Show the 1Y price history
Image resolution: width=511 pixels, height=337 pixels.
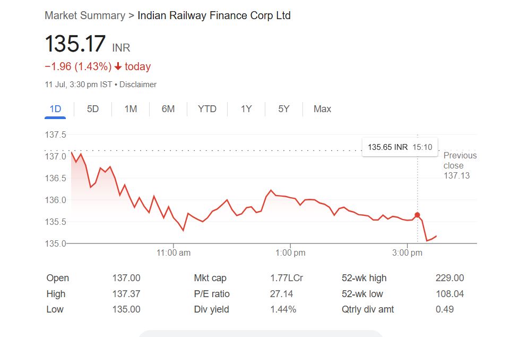click(x=246, y=109)
